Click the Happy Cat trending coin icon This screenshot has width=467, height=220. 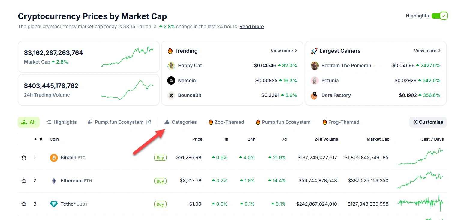pyautogui.click(x=171, y=66)
